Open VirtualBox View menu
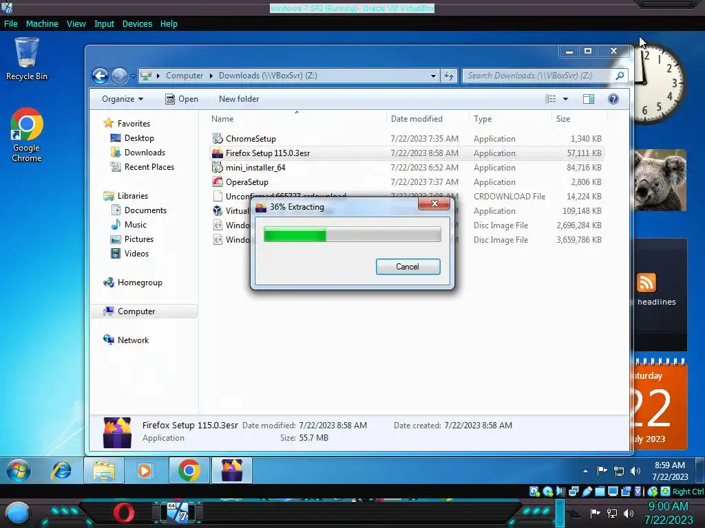Image resolution: width=705 pixels, height=528 pixels. pyautogui.click(x=76, y=24)
